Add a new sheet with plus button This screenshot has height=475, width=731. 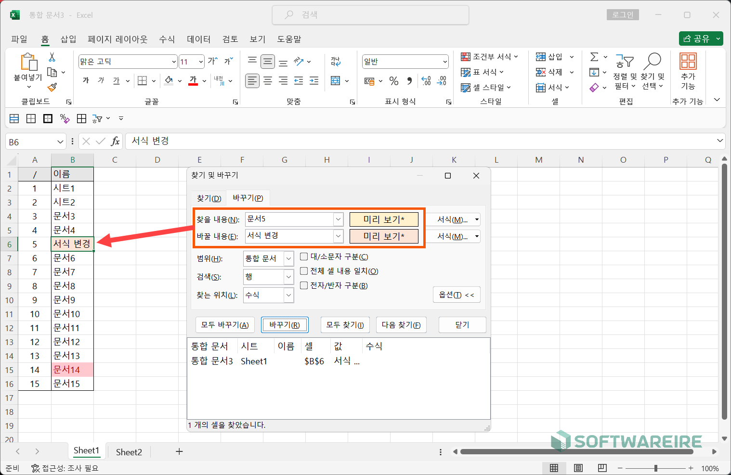[x=179, y=451]
